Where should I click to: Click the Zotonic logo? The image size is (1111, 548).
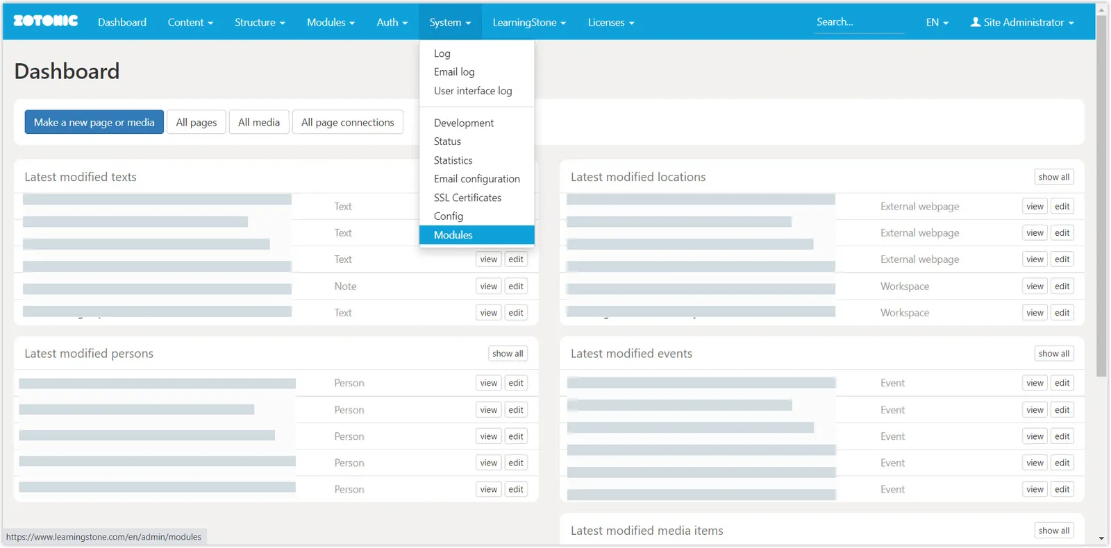46,22
